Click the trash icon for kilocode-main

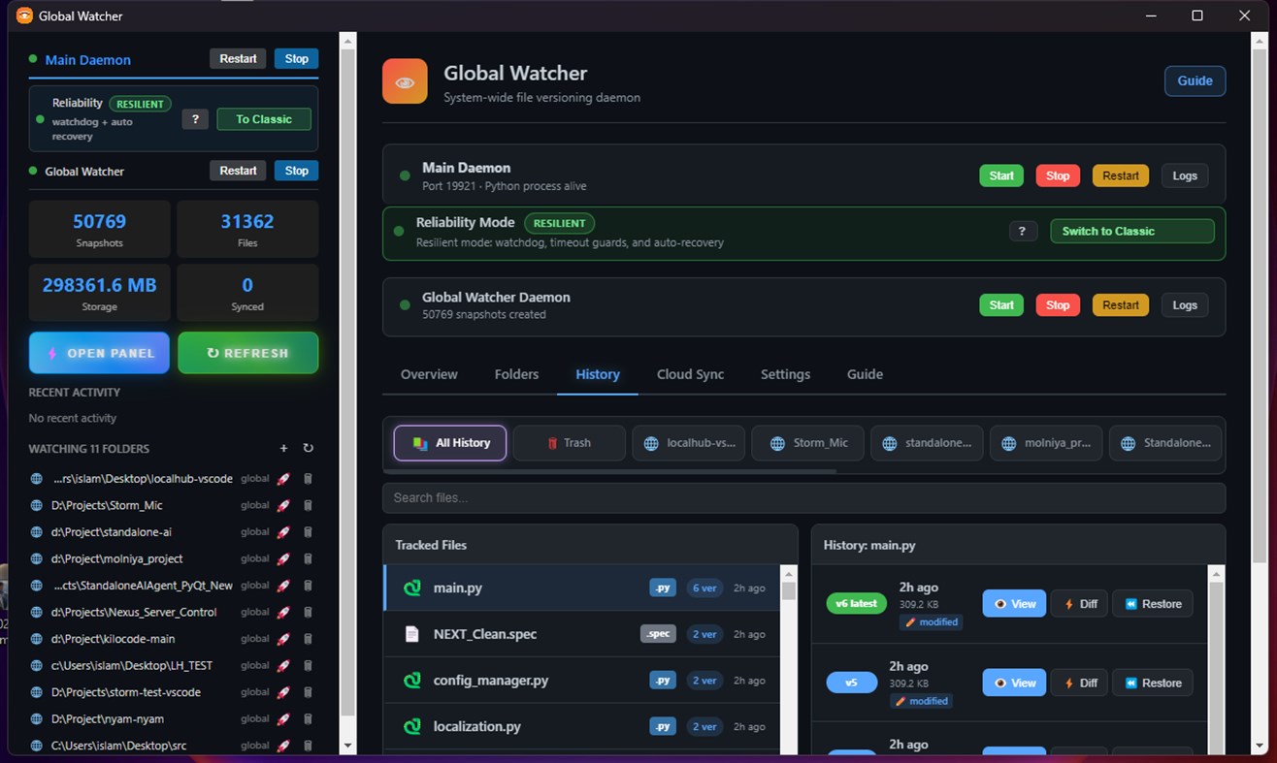308,639
